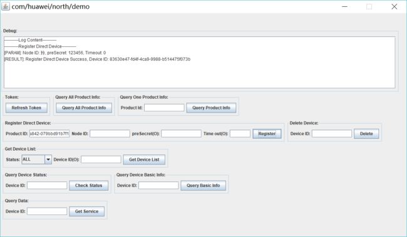The height and width of the screenshot is (237, 407).
Task: Click Query All Product Info button
Action: point(84,108)
